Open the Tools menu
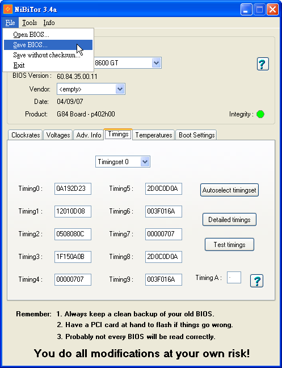This screenshot has height=368, width=282. (x=30, y=23)
